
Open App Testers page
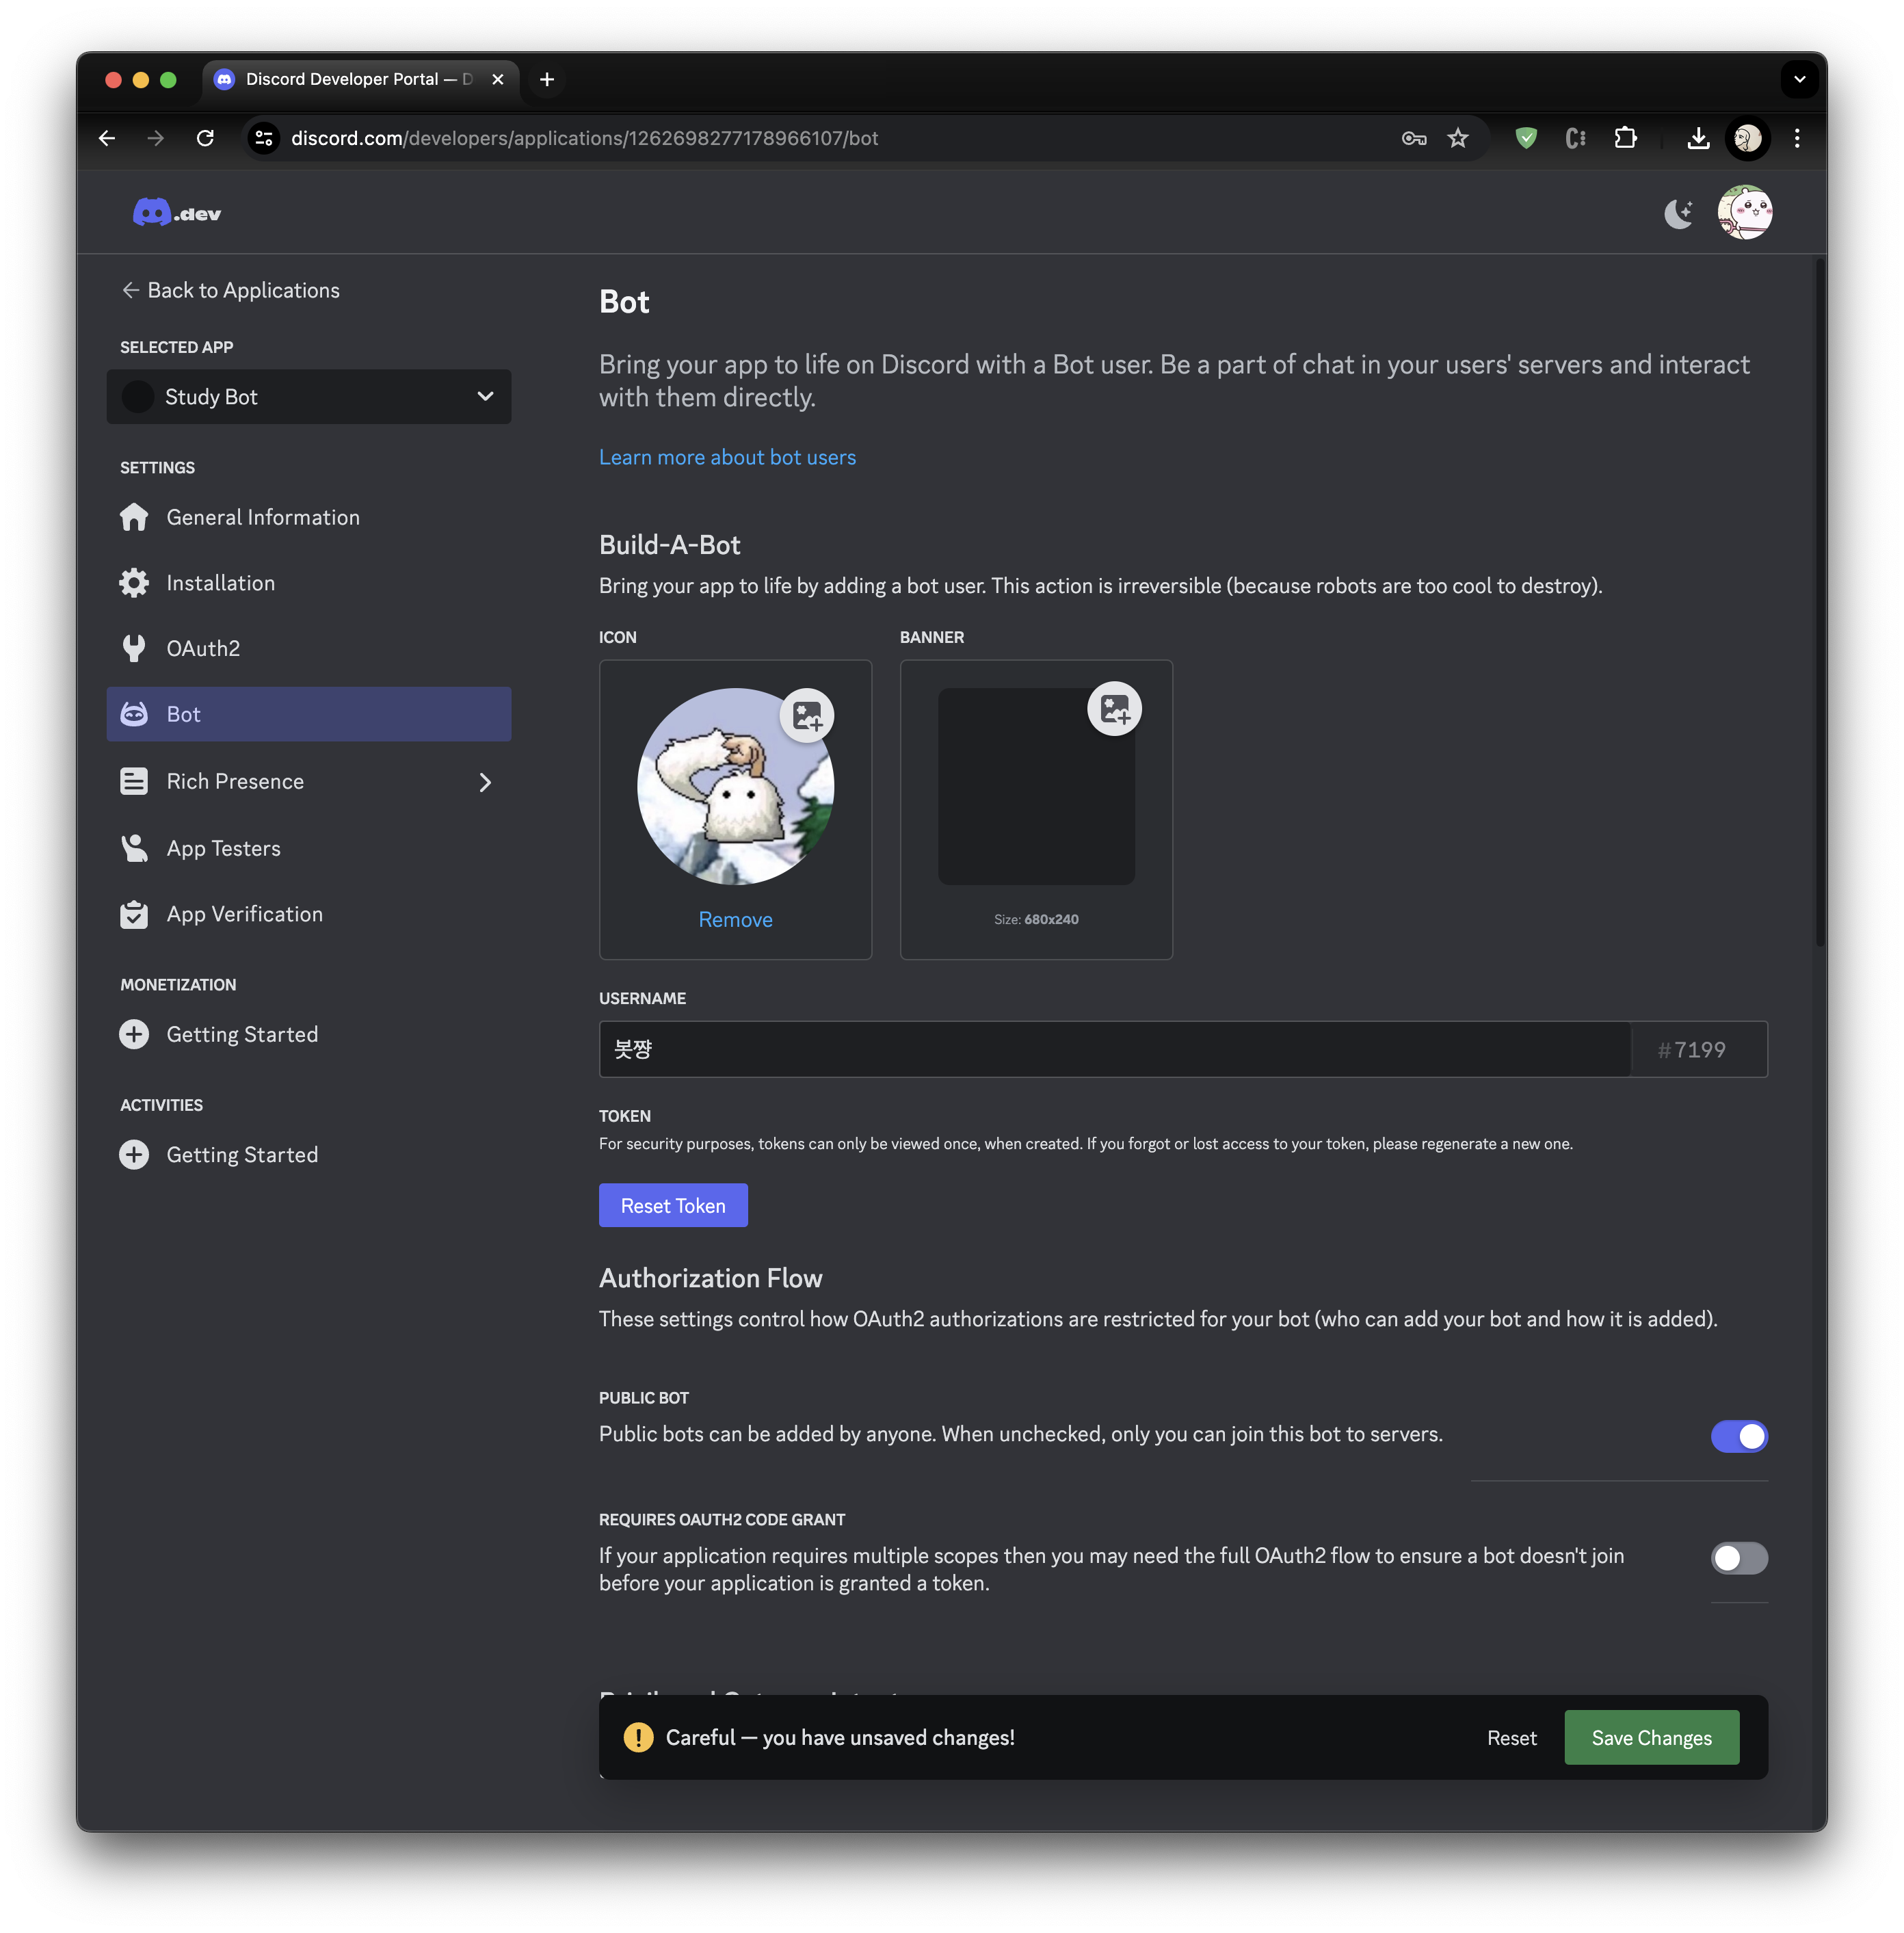[x=309, y=848]
